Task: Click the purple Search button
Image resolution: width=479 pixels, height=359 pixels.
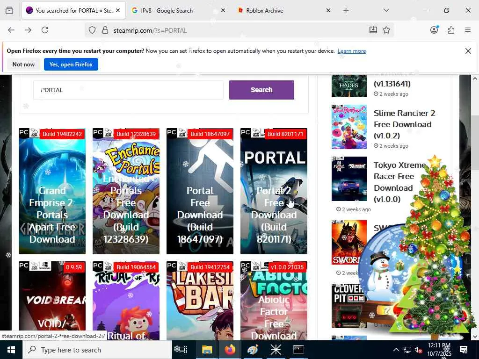Action: (261, 90)
